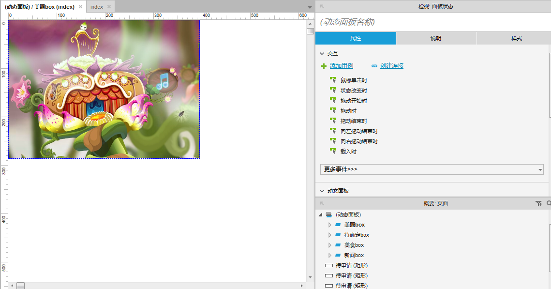Image resolution: width=551 pixels, height=289 pixels.
Task: Click the 鼠标单击时 event icon
Action: [333, 80]
